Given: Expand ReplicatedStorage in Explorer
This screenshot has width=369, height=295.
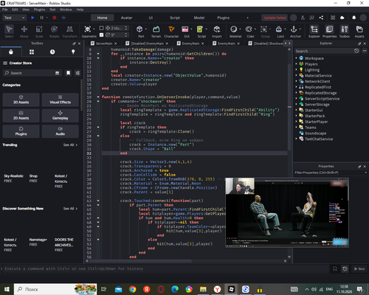Looking at the screenshot, I should click(296, 93).
